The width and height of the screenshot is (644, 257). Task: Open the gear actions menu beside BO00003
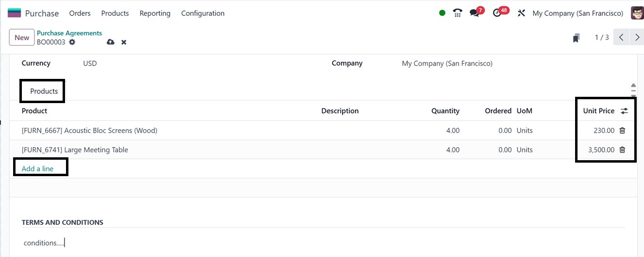(x=72, y=42)
